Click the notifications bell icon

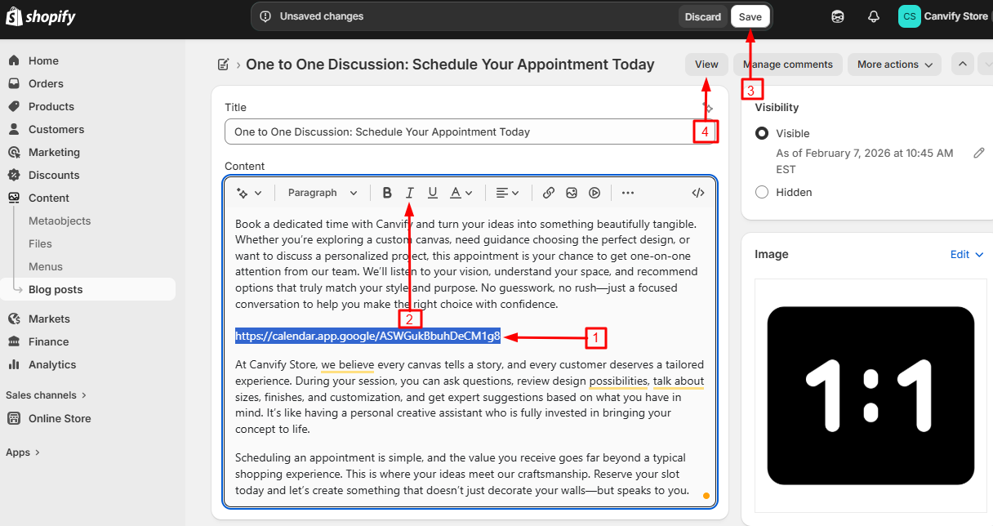pos(873,16)
